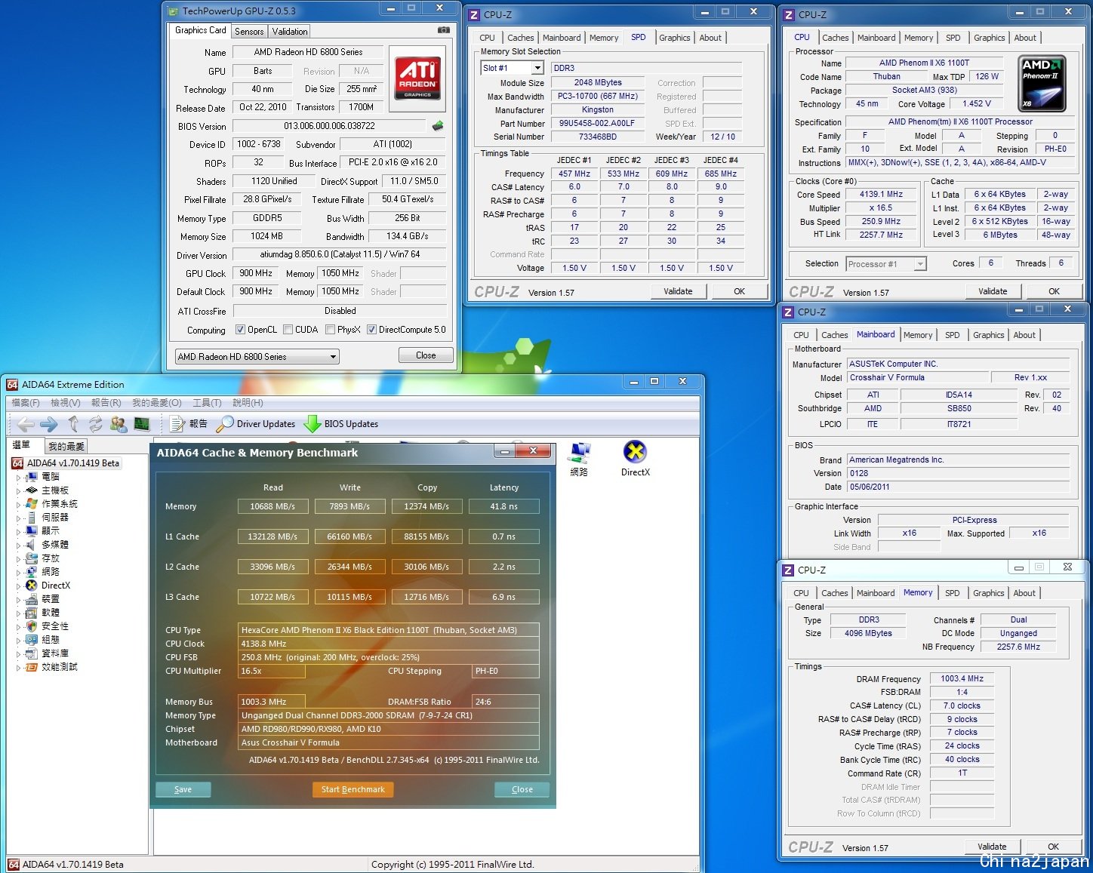The width and height of the screenshot is (1093, 873).
Task: Click the AIDA64 up-level arrow icon
Action: 73,424
